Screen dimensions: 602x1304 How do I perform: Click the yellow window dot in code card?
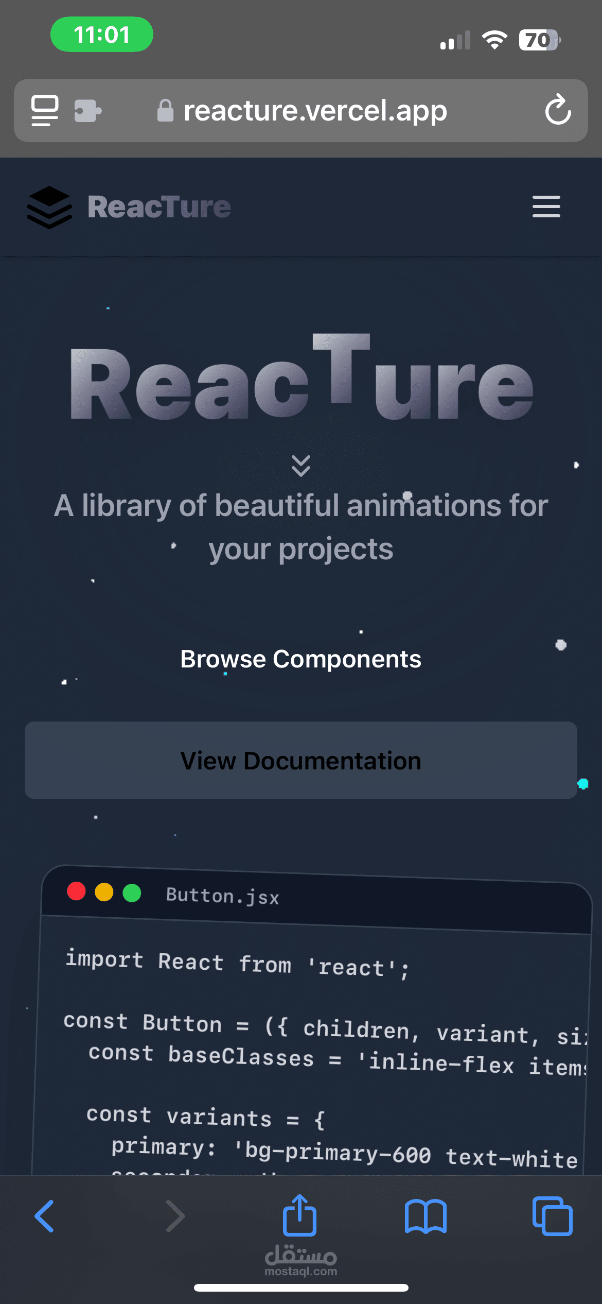104,892
